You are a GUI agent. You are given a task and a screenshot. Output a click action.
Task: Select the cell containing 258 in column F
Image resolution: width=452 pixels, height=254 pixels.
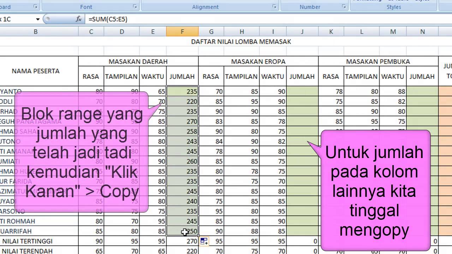pos(182,131)
